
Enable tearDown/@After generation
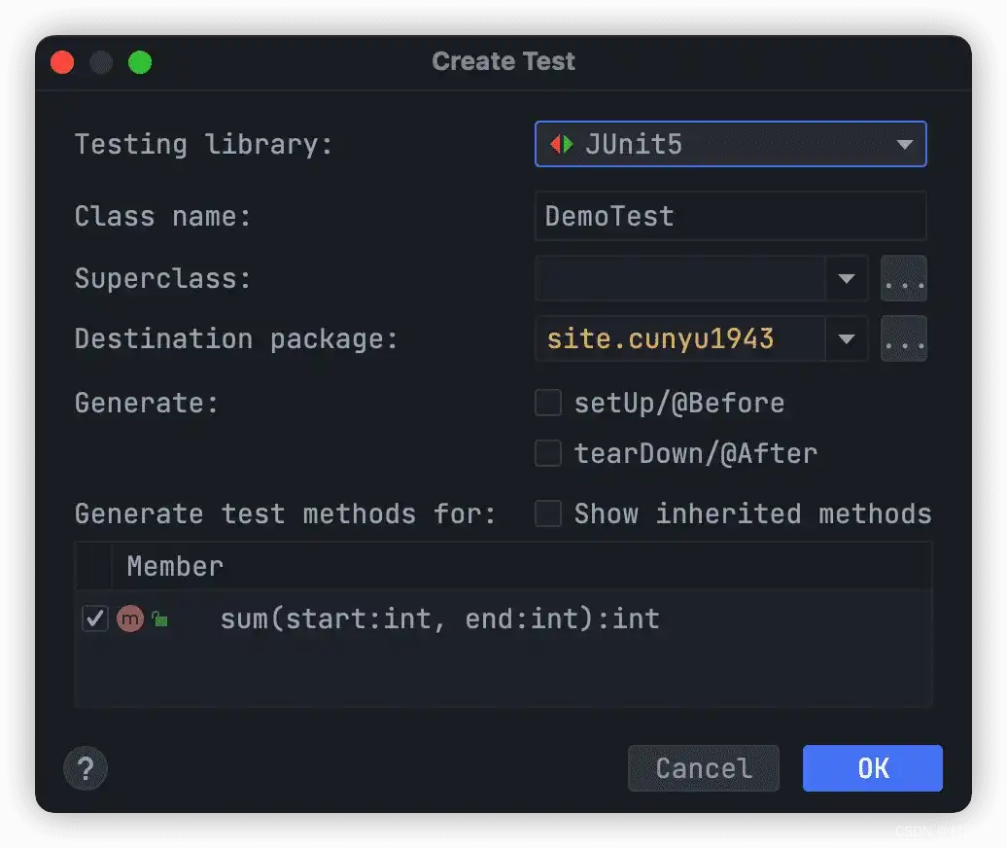[x=548, y=453]
